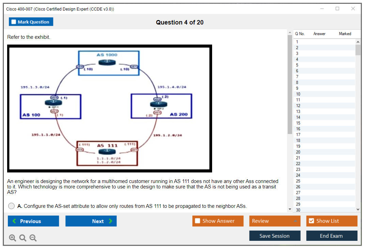The height and width of the screenshot is (250, 366).
Task: Maximize the exam window
Action: [x=337, y=9]
